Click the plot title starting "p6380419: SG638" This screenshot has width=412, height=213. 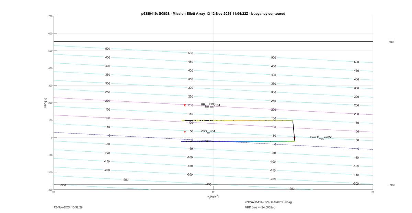click(213, 14)
